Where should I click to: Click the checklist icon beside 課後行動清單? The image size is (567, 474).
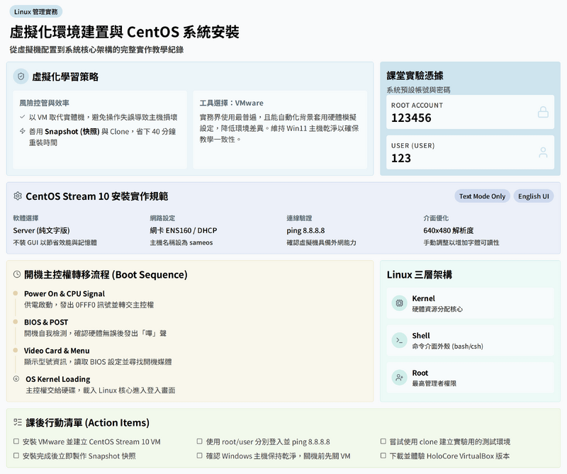click(x=18, y=423)
